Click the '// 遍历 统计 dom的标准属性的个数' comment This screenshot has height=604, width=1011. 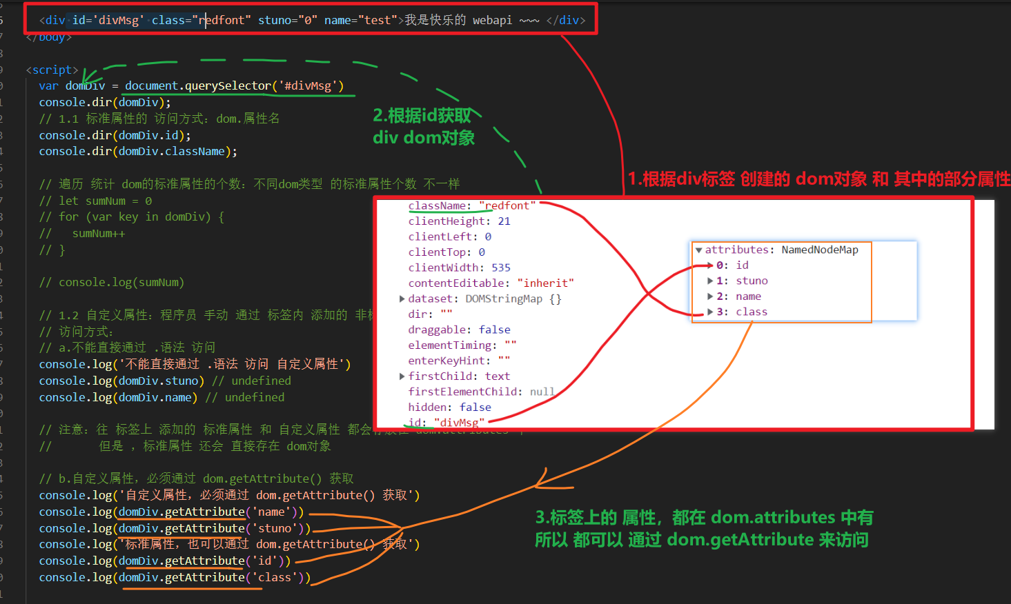click(x=249, y=184)
